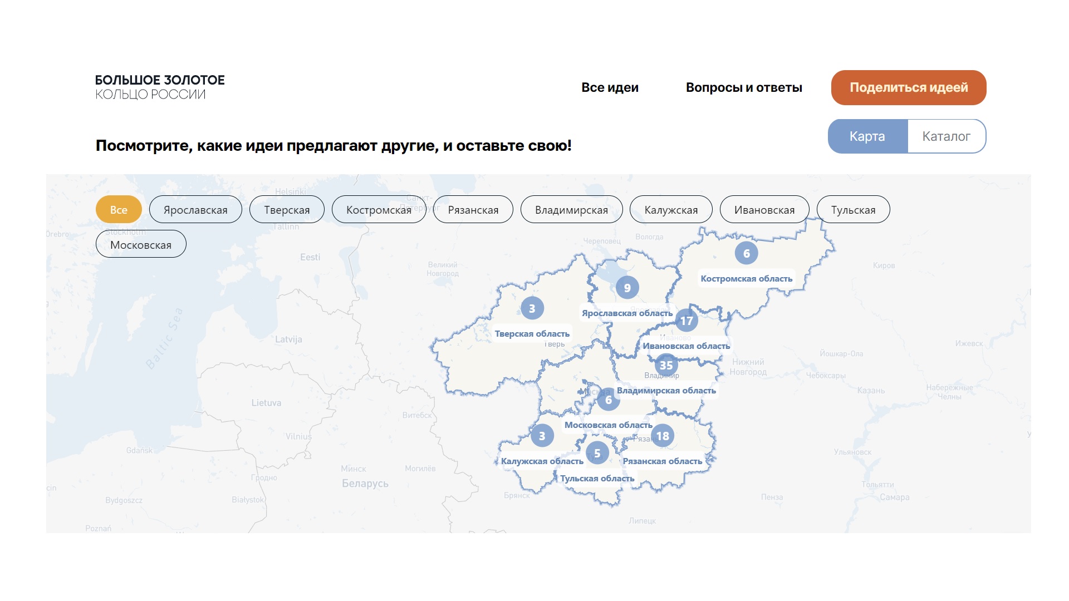
Task: Switch to the Карта view
Action: click(867, 136)
